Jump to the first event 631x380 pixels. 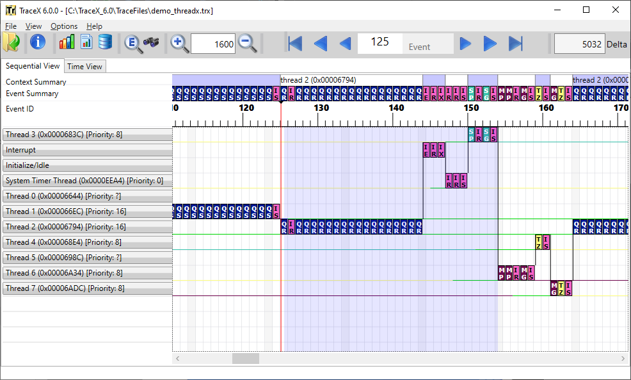click(x=295, y=43)
